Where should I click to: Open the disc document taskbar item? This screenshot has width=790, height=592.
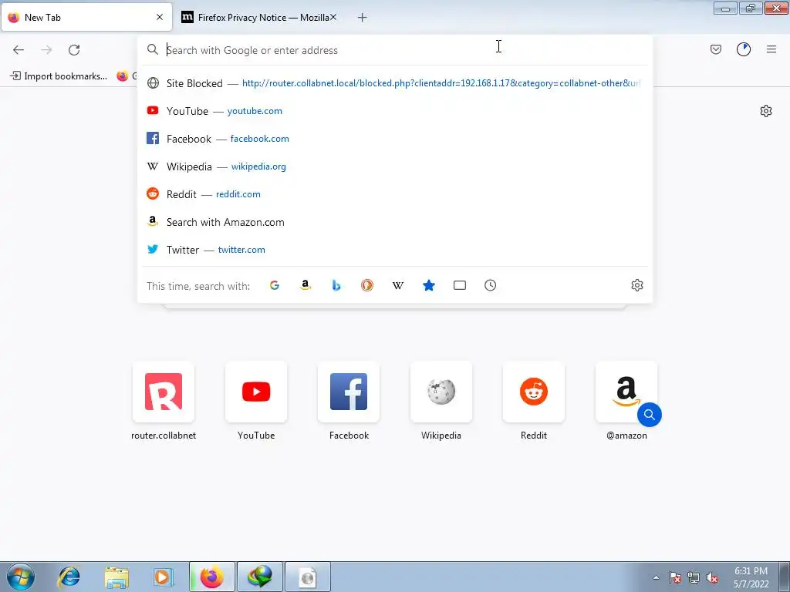pyautogui.click(x=307, y=577)
